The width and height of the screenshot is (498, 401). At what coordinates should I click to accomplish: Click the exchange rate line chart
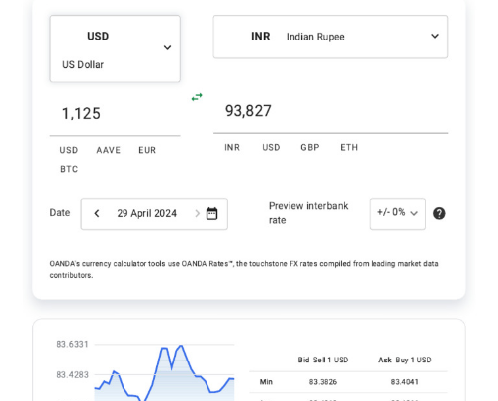[164, 372]
